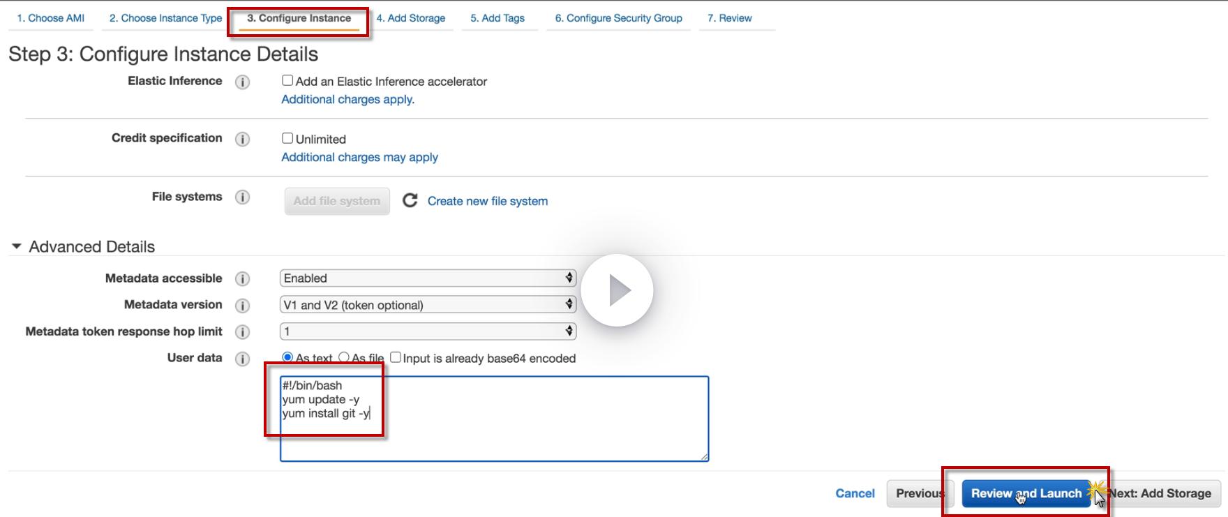Switch to 6. Configure Security Group tab

(x=618, y=18)
